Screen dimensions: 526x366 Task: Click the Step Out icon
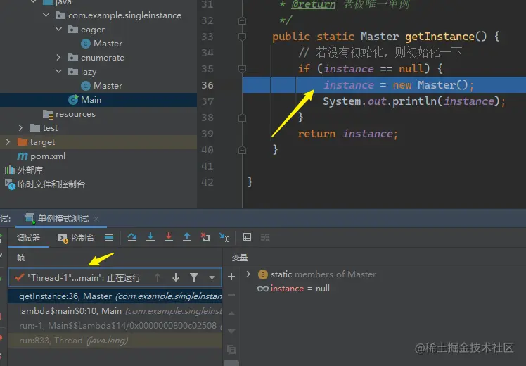(x=187, y=237)
